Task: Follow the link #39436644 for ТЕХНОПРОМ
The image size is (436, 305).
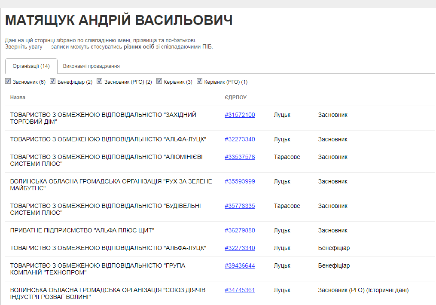Action: click(x=240, y=265)
